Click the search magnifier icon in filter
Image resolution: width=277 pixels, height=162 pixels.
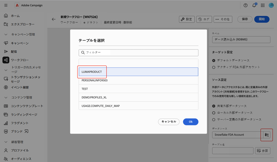coord(83,53)
